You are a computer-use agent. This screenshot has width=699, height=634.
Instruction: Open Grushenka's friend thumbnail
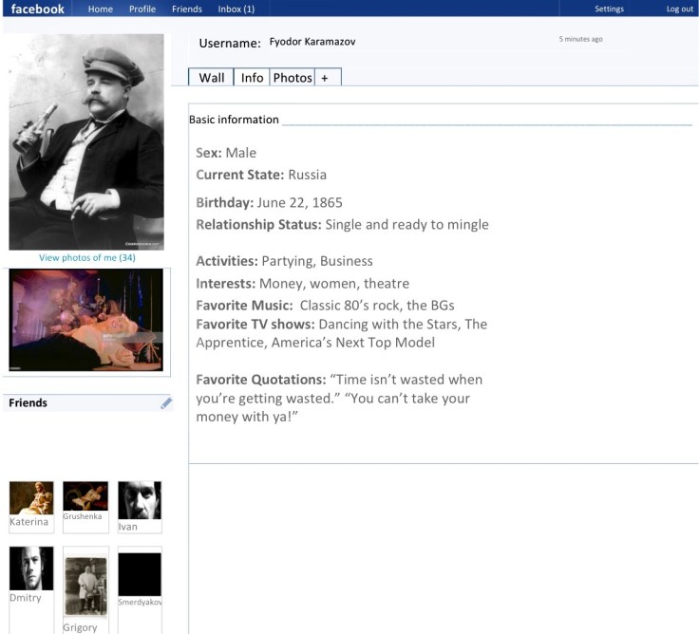tap(85, 495)
